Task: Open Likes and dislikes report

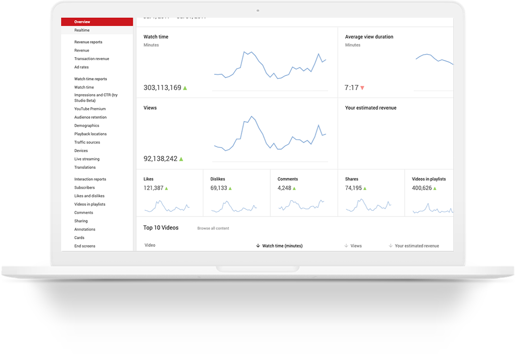Action: [x=89, y=196]
